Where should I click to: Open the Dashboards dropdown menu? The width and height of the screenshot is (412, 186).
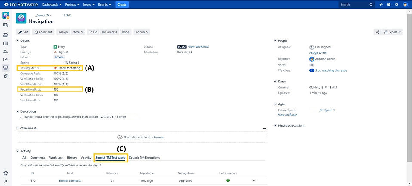click(x=52, y=5)
